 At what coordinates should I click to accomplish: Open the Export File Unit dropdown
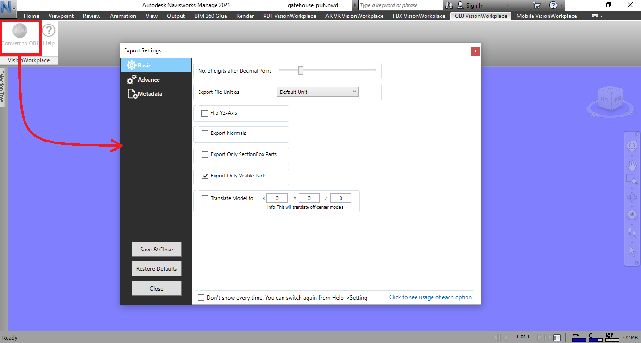click(318, 92)
